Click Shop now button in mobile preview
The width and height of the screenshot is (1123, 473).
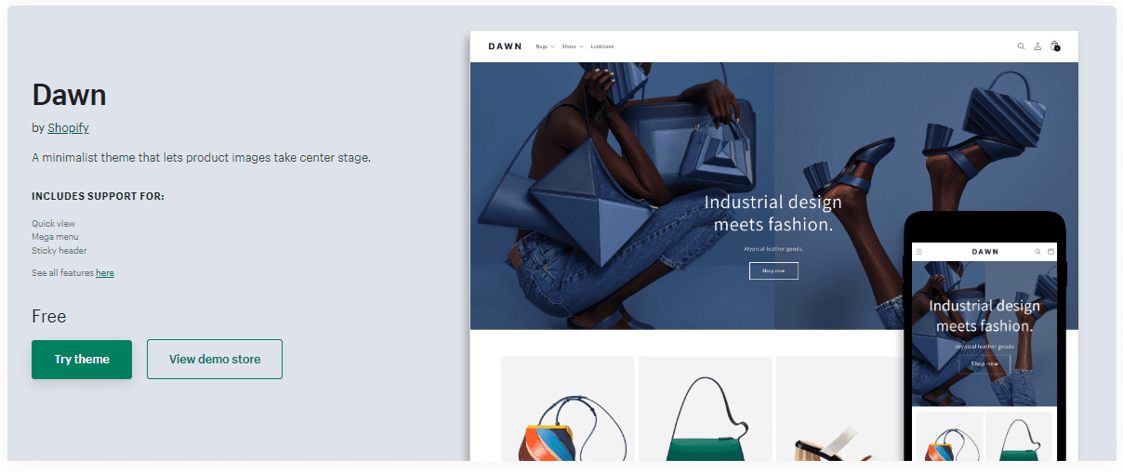point(984,364)
